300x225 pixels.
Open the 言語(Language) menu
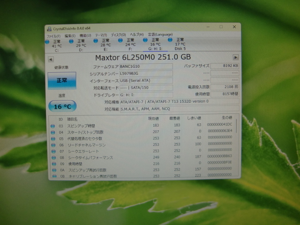160,34
